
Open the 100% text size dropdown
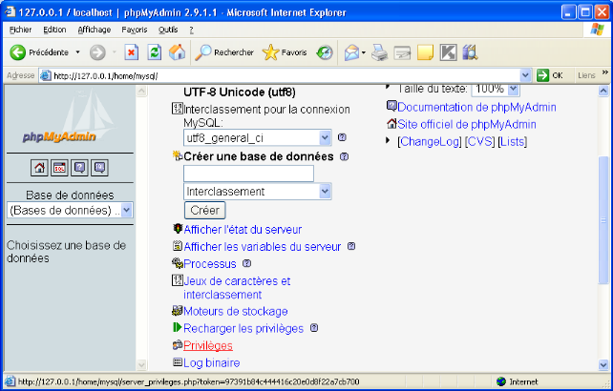click(496, 90)
